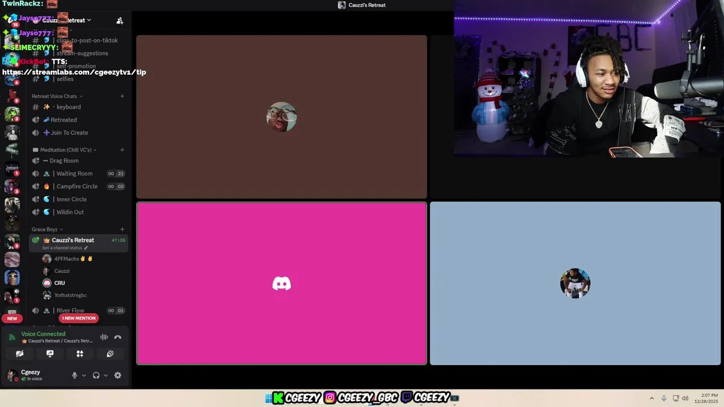
Task: Share your screen from voice panel
Action: 50,353
